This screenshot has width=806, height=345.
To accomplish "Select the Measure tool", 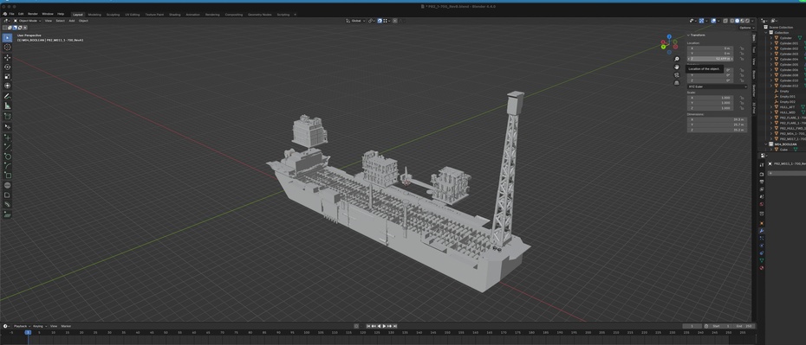I will pyautogui.click(x=7, y=105).
